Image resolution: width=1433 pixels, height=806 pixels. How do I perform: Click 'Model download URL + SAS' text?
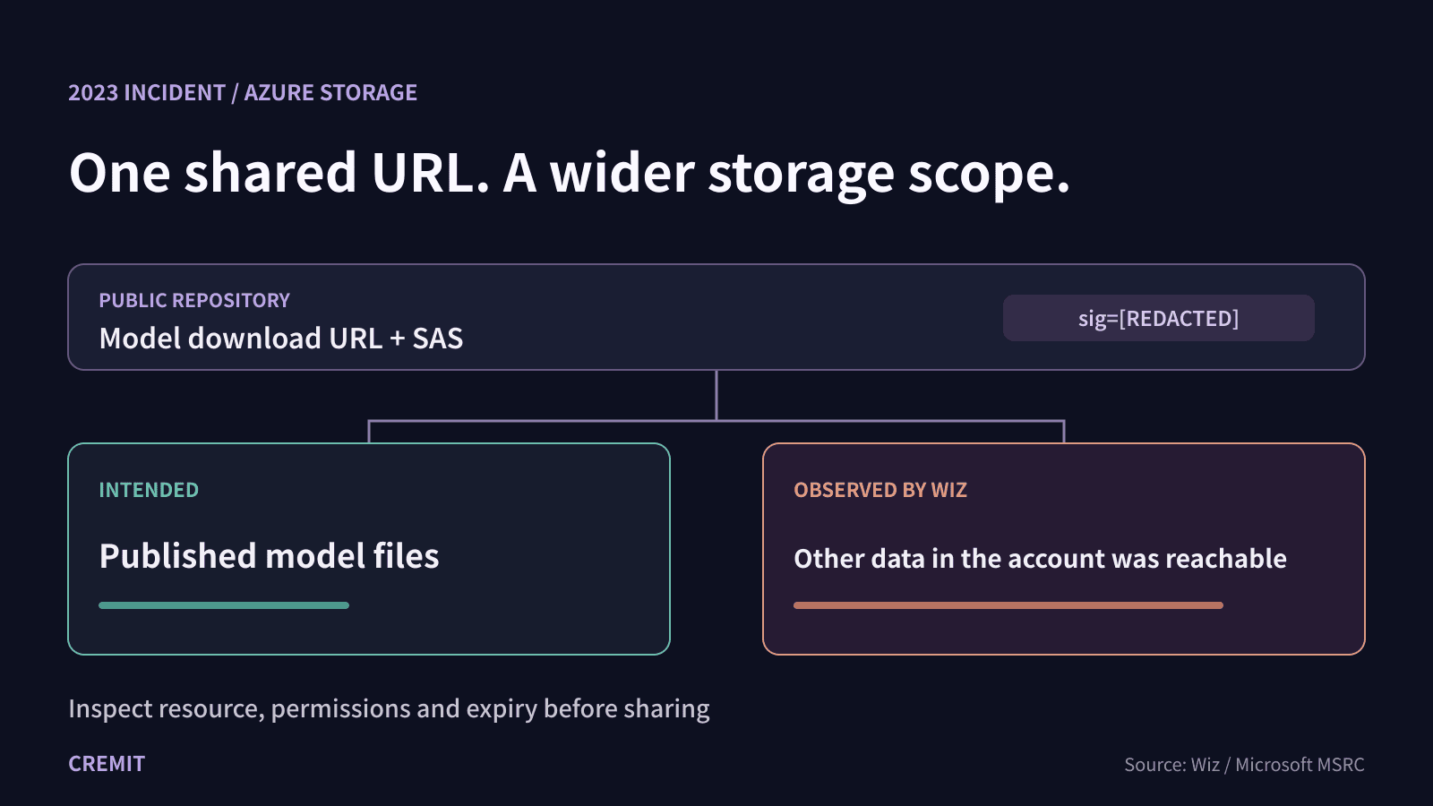281,339
